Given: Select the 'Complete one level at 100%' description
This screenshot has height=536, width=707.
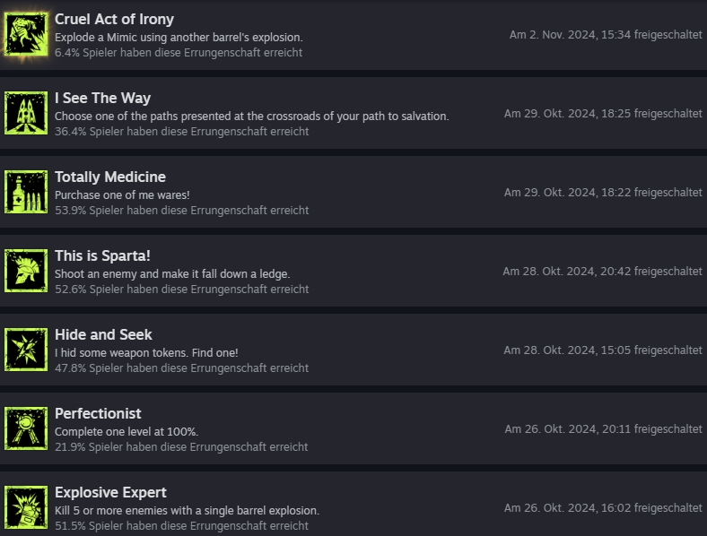Looking at the screenshot, I should pyautogui.click(x=127, y=431).
